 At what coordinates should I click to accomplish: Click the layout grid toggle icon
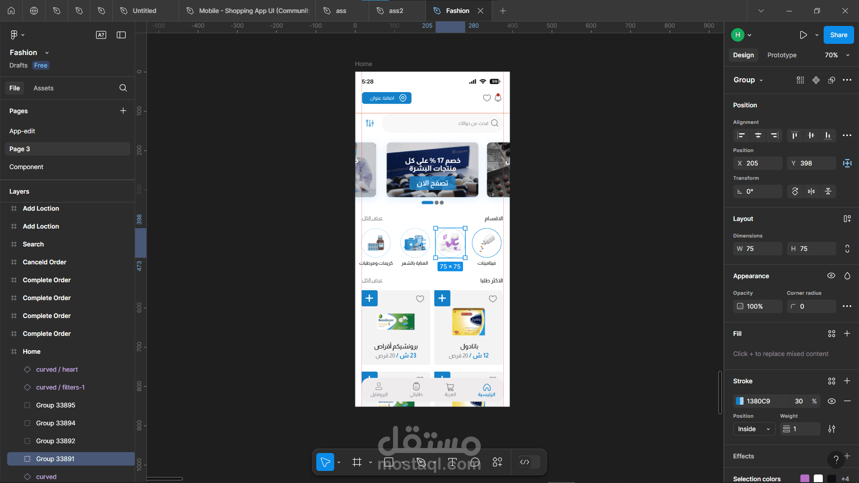(848, 219)
